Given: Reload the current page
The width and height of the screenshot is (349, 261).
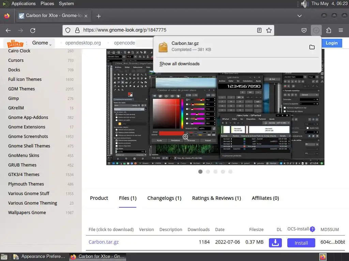Looking at the screenshot, I should click(33, 30).
